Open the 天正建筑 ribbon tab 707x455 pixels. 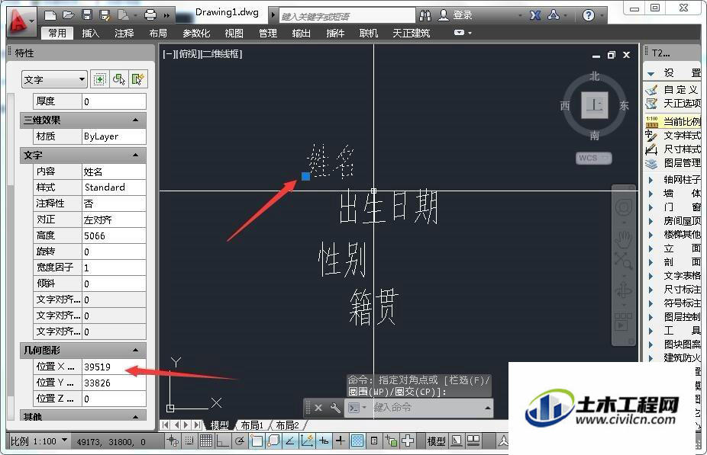coord(412,34)
